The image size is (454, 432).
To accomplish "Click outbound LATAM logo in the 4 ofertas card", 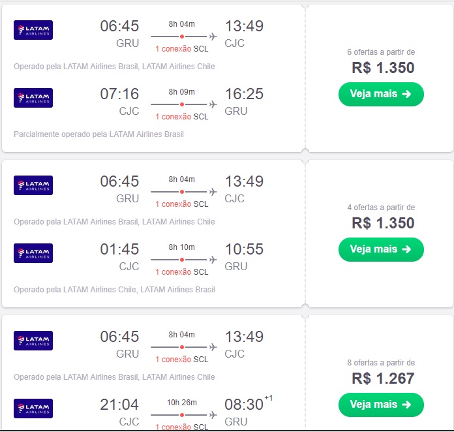I will click(x=33, y=185).
